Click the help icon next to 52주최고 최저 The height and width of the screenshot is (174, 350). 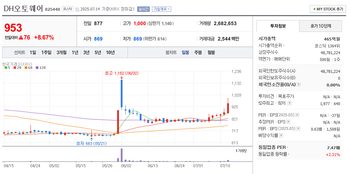(x=289, y=103)
